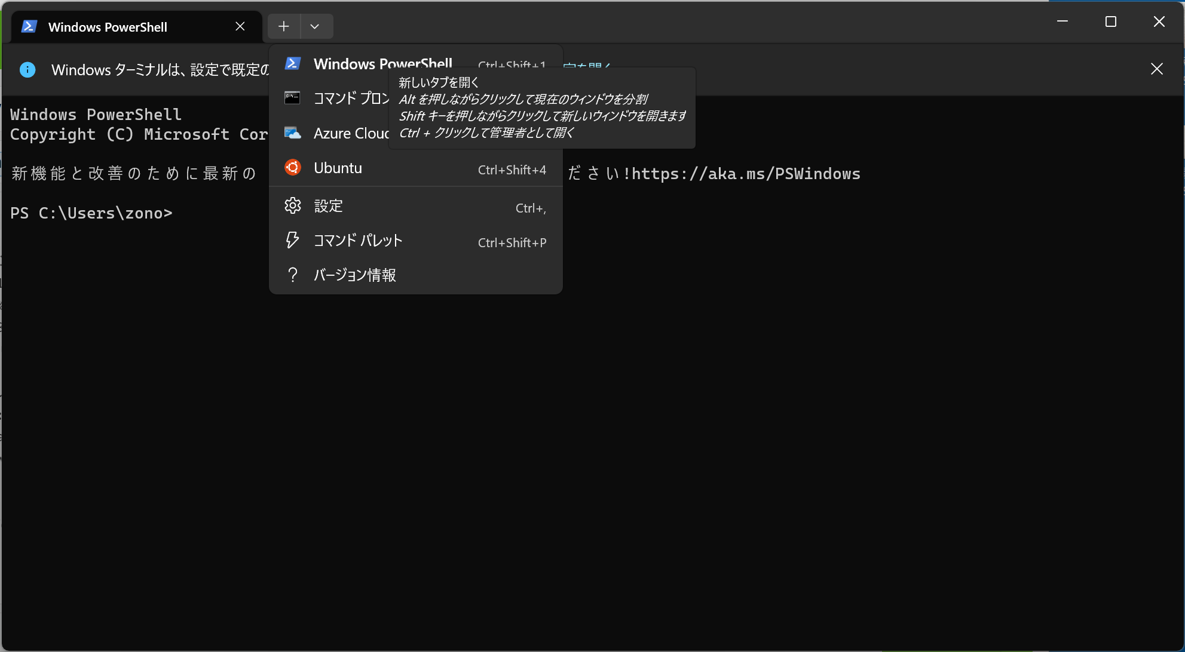Close the Windows PowerShell tab

click(x=240, y=26)
